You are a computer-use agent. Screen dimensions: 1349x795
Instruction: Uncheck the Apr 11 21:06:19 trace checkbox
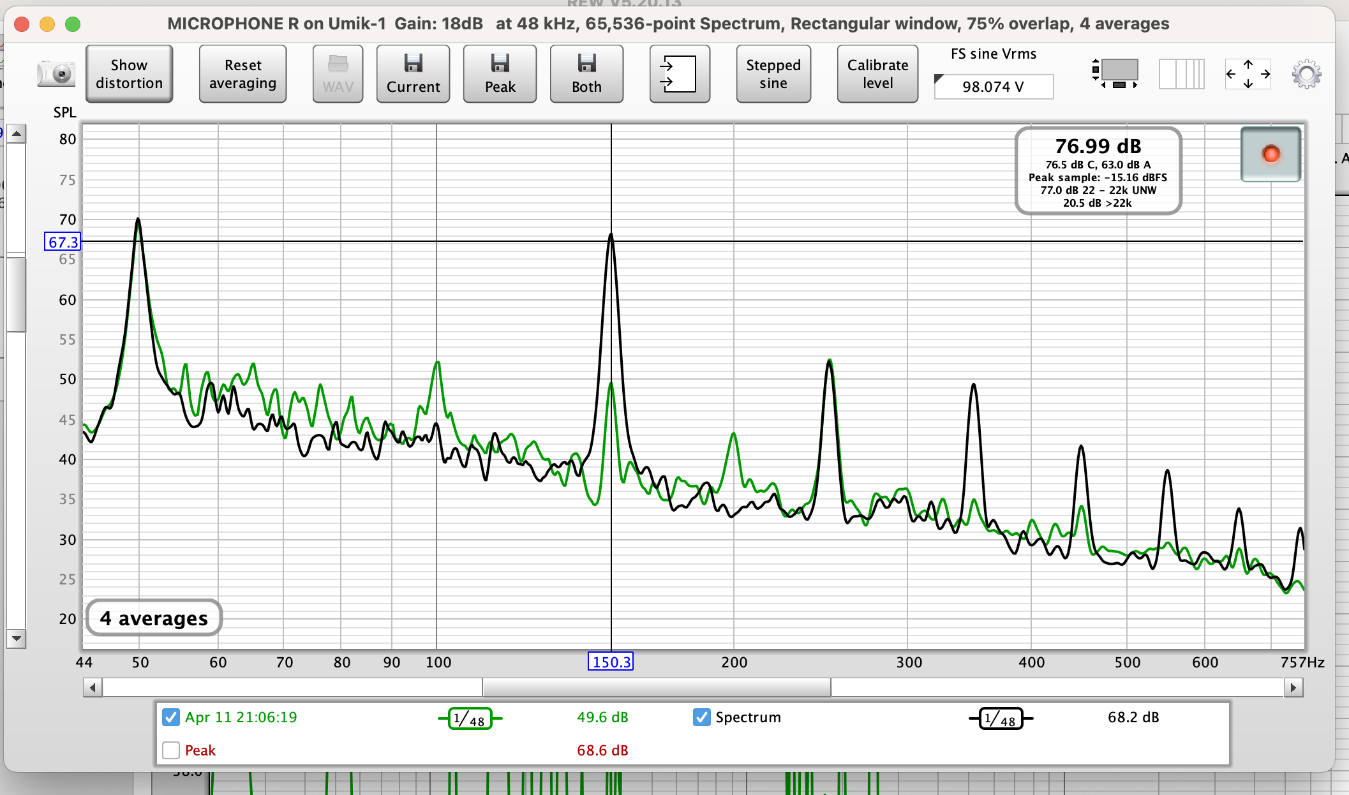pyautogui.click(x=170, y=717)
